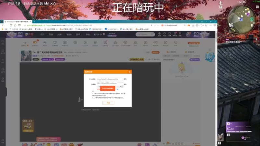Open the browser game controller icon
Image resolution: width=260 pixels, height=146 pixels.
tap(189, 26)
